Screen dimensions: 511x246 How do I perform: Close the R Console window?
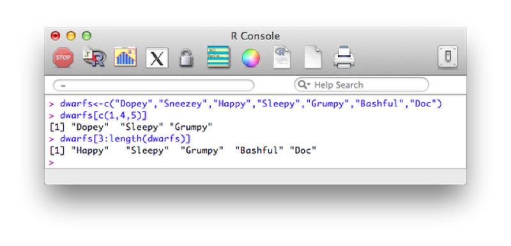[x=56, y=36]
